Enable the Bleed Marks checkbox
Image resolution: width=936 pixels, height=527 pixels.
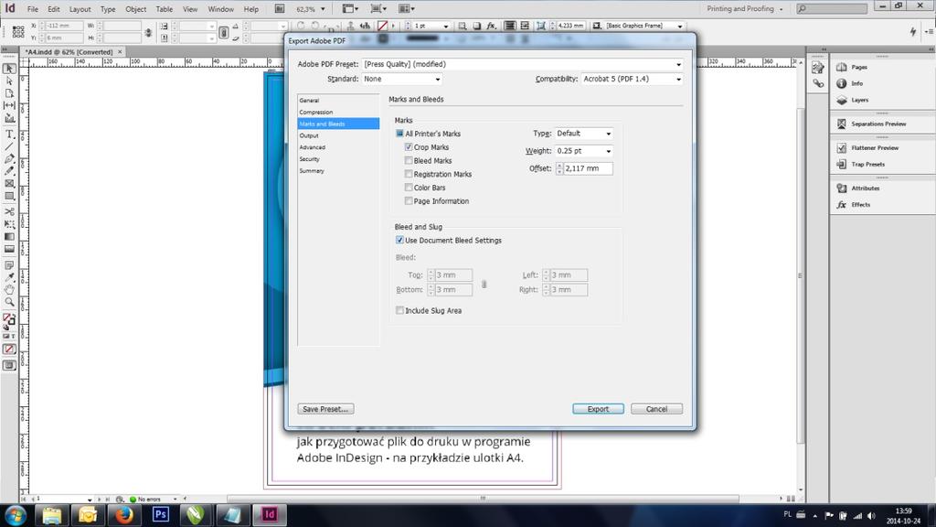[x=409, y=161]
